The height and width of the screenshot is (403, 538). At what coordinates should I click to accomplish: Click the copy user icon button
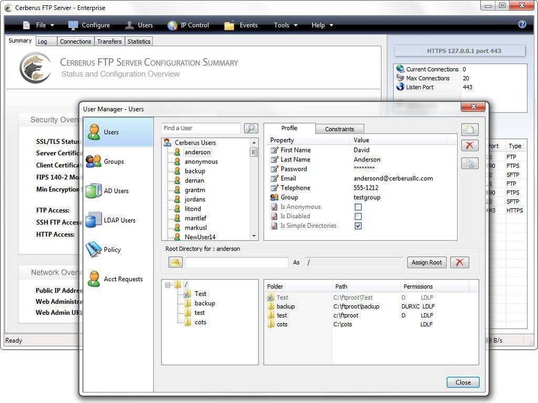tap(470, 163)
